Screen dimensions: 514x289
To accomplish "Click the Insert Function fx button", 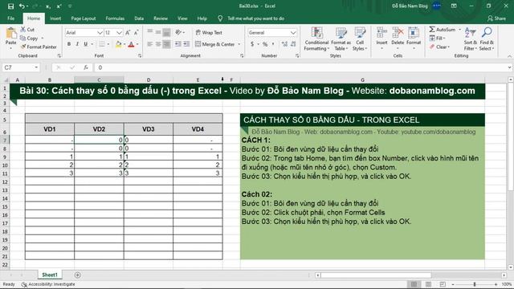I will (86, 67).
